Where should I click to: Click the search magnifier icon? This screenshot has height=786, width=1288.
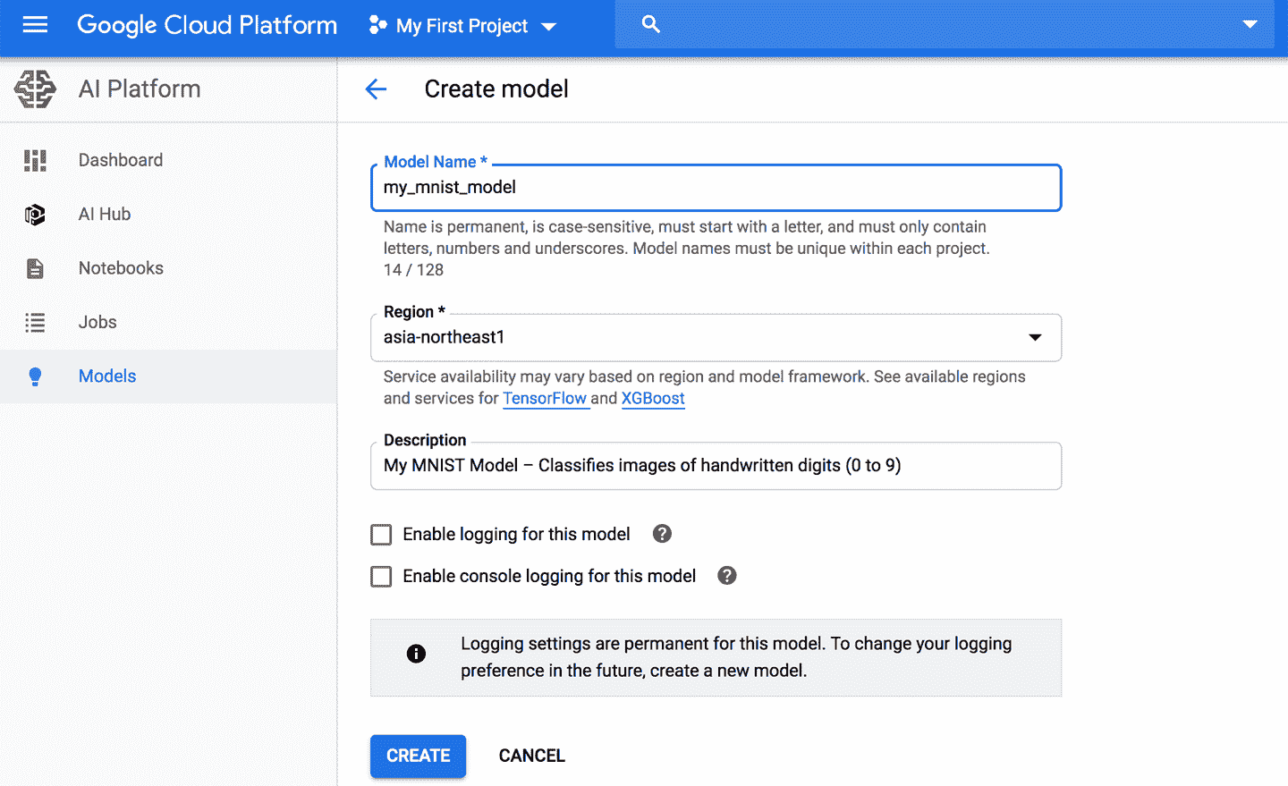[x=650, y=25]
